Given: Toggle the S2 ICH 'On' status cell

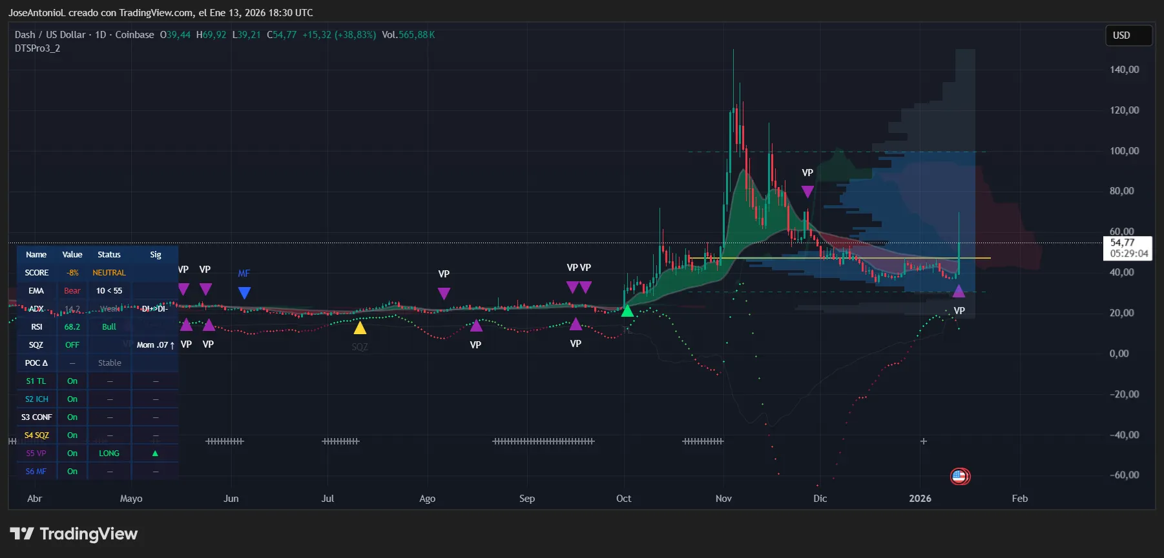Looking at the screenshot, I should click(x=72, y=399).
